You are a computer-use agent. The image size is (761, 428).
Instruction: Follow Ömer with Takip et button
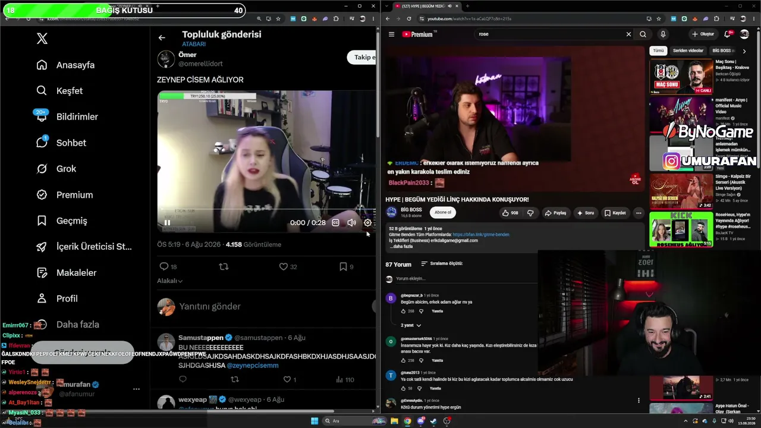pos(361,57)
